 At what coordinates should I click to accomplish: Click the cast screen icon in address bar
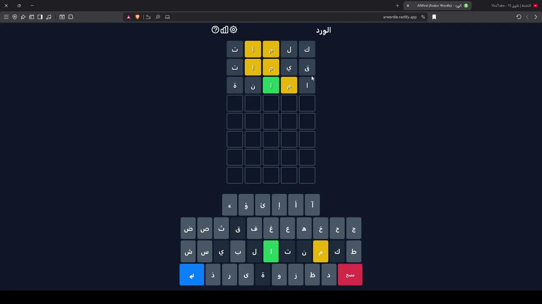[x=167, y=17]
